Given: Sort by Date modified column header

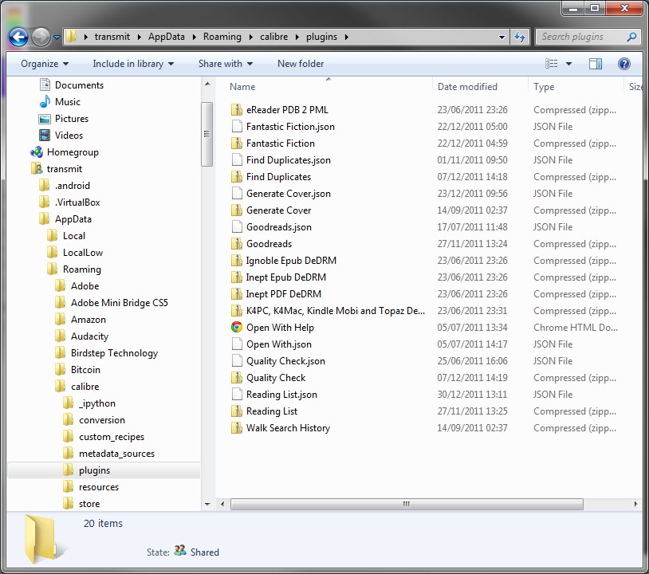Looking at the screenshot, I should click(x=467, y=87).
